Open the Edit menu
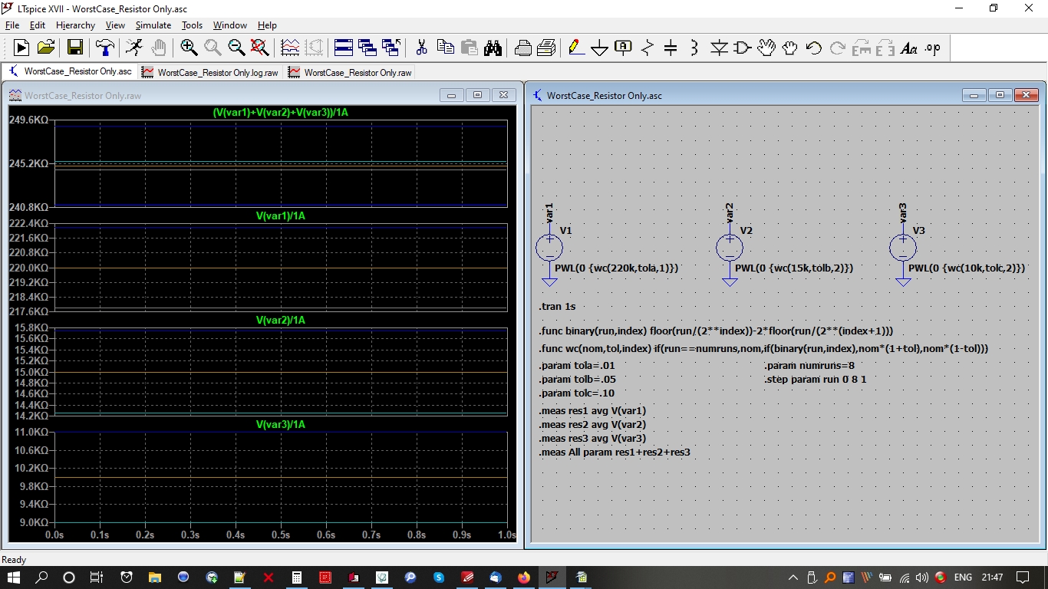The image size is (1048, 589). 38,25
